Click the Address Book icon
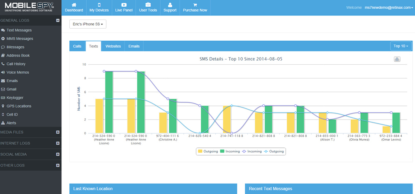Viewport: 415px width, 194px height. pyautogui.click(x=3, y=56)
